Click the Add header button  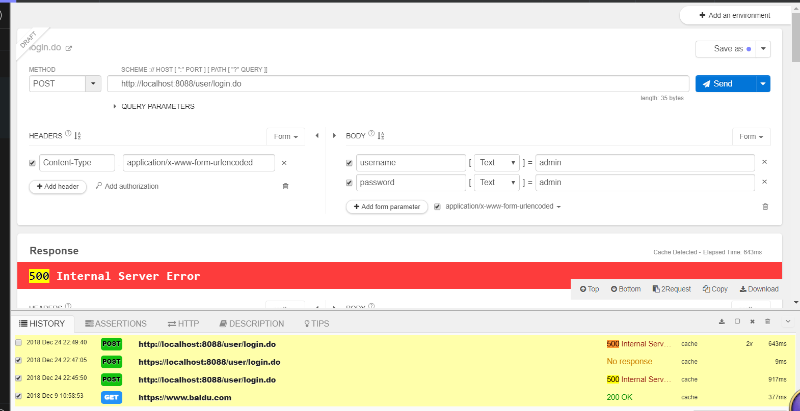click(x=58, y=187)
